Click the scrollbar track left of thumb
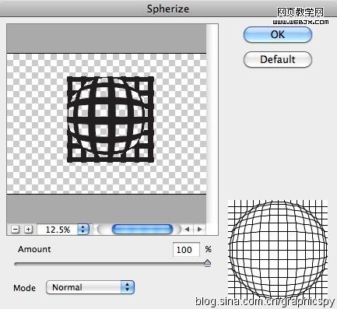This screenshot has height=309, width=337. click(x=104, y=230)
